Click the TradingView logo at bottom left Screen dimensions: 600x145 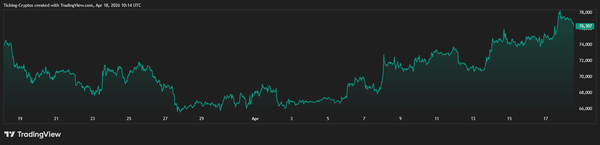[x=33, y=134]
